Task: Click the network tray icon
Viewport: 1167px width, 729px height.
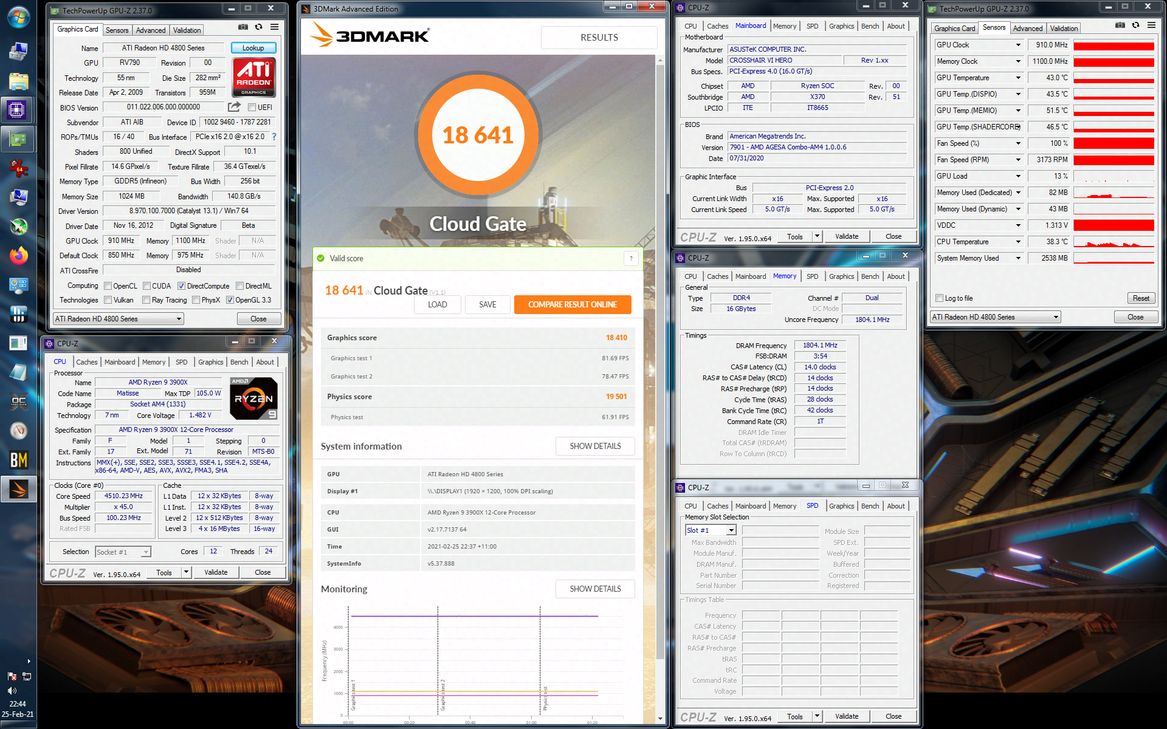Action: [27, 676]
